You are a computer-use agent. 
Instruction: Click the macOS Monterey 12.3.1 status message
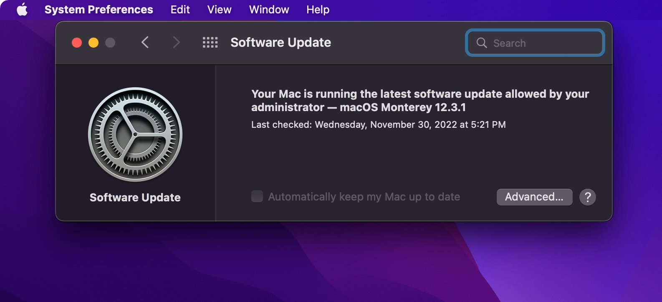(420, 100)
